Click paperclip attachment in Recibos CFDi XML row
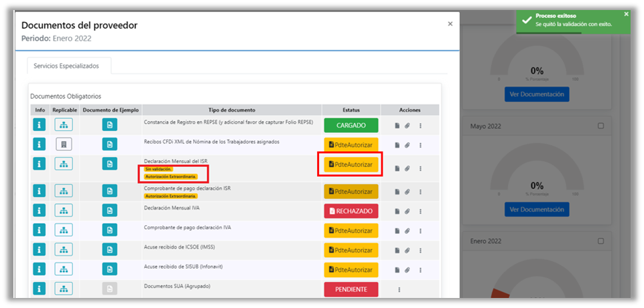Image resolution: width=644 pixels, height=308 pixels. coord(407,145)
